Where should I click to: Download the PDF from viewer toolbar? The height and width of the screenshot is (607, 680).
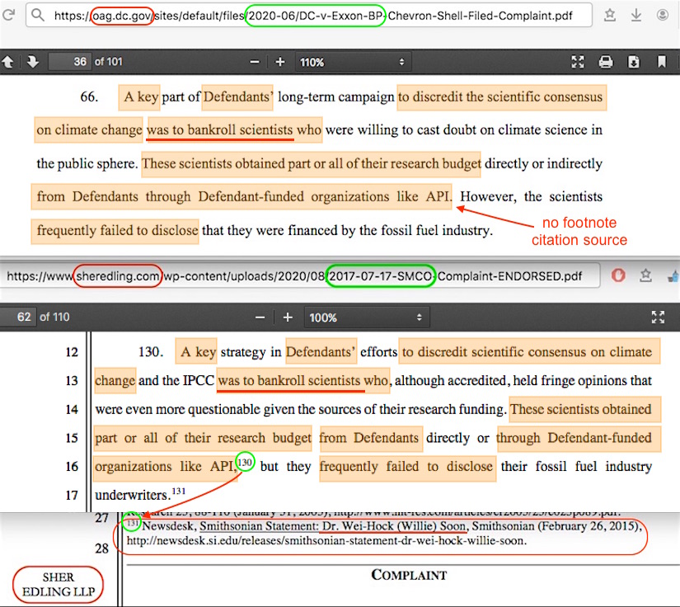[633, 62]
